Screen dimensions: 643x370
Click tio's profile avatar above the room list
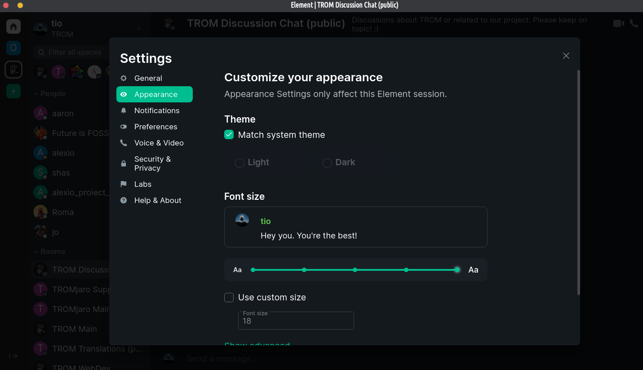pyautogui.click(x=40, y=28)
